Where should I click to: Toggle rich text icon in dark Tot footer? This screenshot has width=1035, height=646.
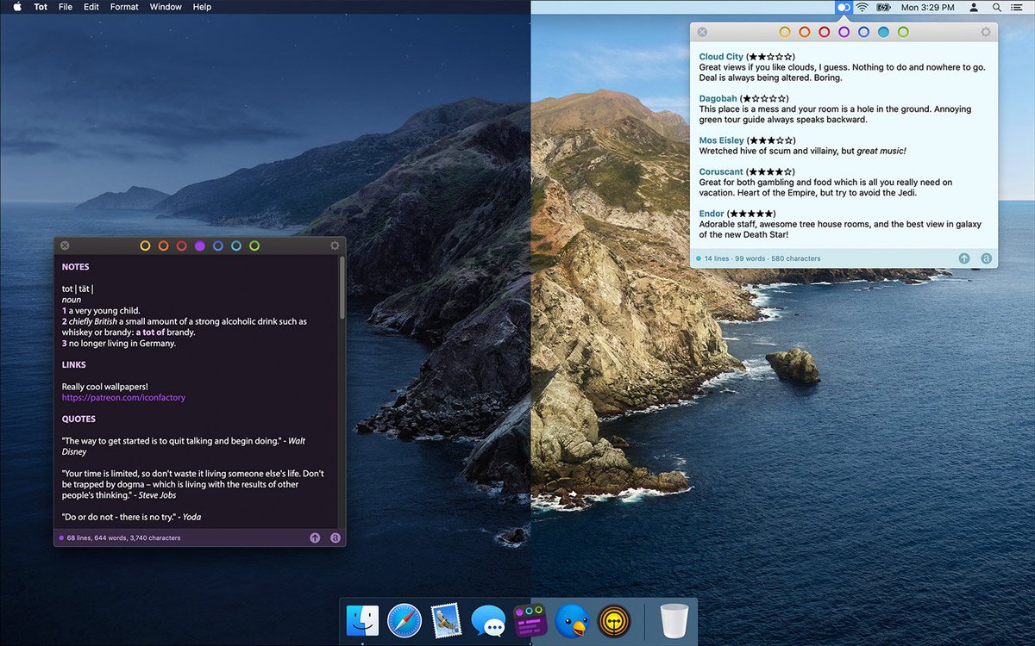[x=336, y=537]
